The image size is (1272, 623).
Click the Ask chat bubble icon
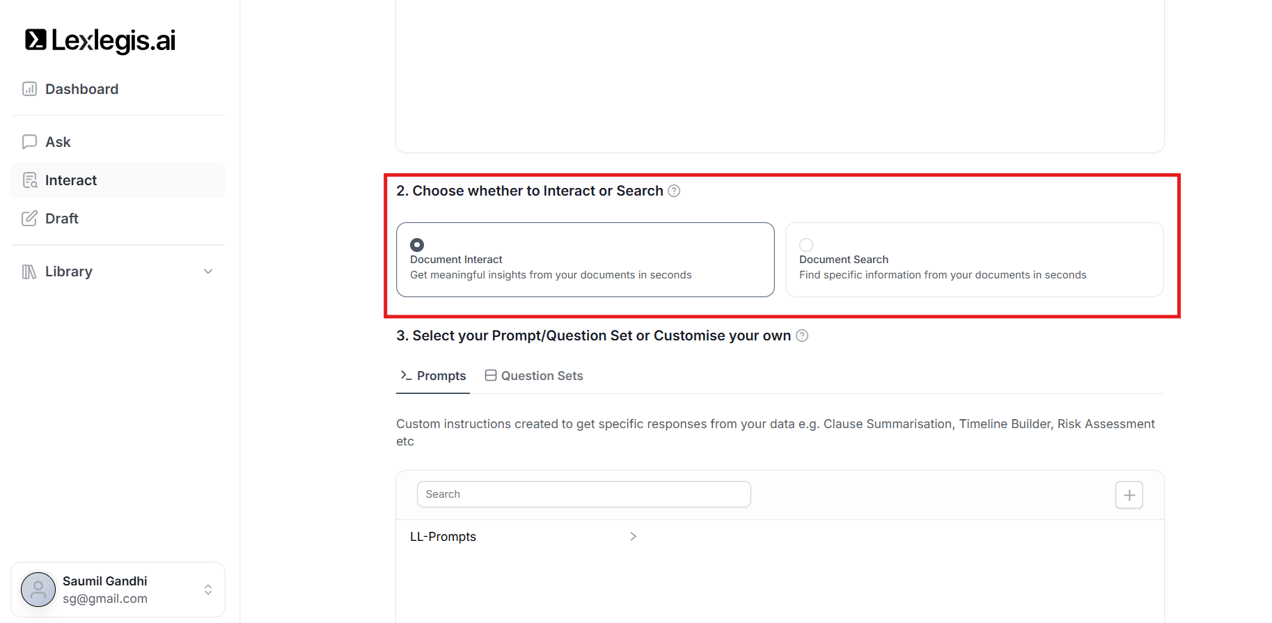(x=29, y=142)
